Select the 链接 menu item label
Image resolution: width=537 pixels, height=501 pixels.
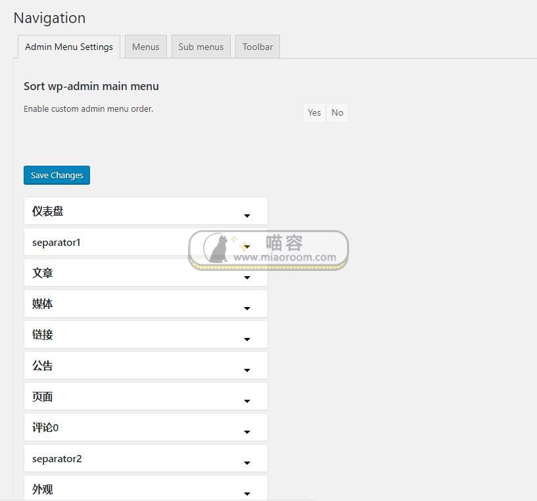coord(43,335)
